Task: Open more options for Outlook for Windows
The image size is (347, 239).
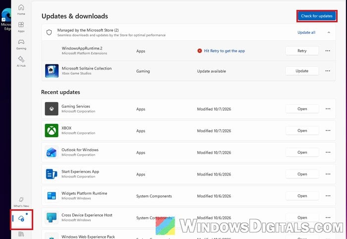Action: tap(328, 152)
